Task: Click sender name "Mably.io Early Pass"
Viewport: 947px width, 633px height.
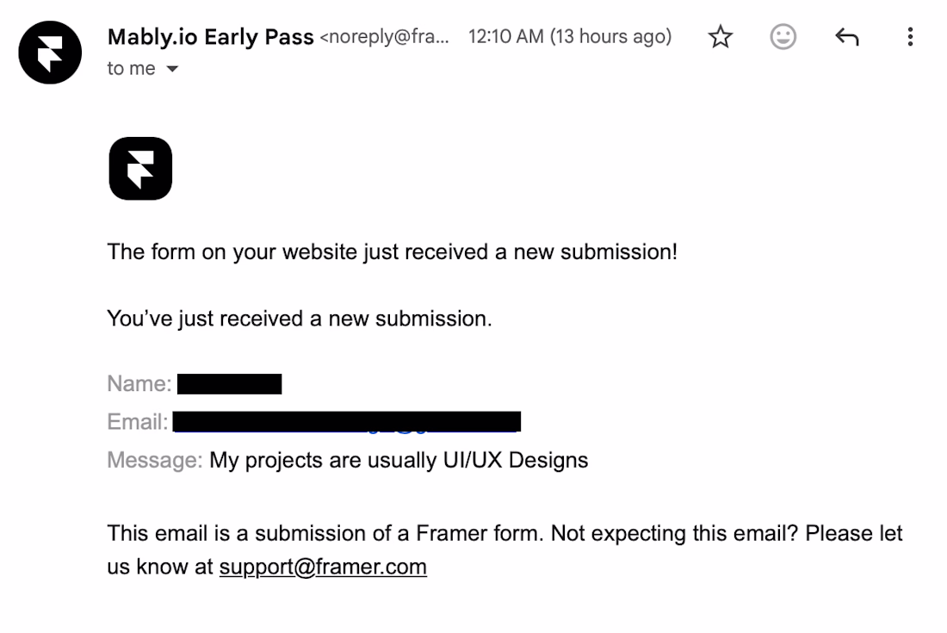Action: (210, 37)
